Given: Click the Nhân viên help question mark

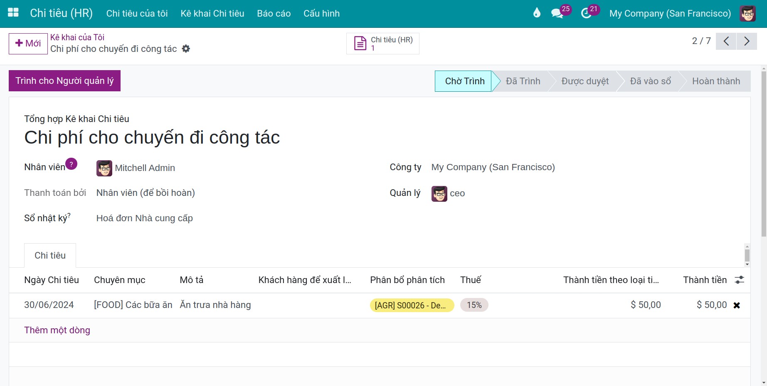Looking at the screenshot, I should click(72, 164).
